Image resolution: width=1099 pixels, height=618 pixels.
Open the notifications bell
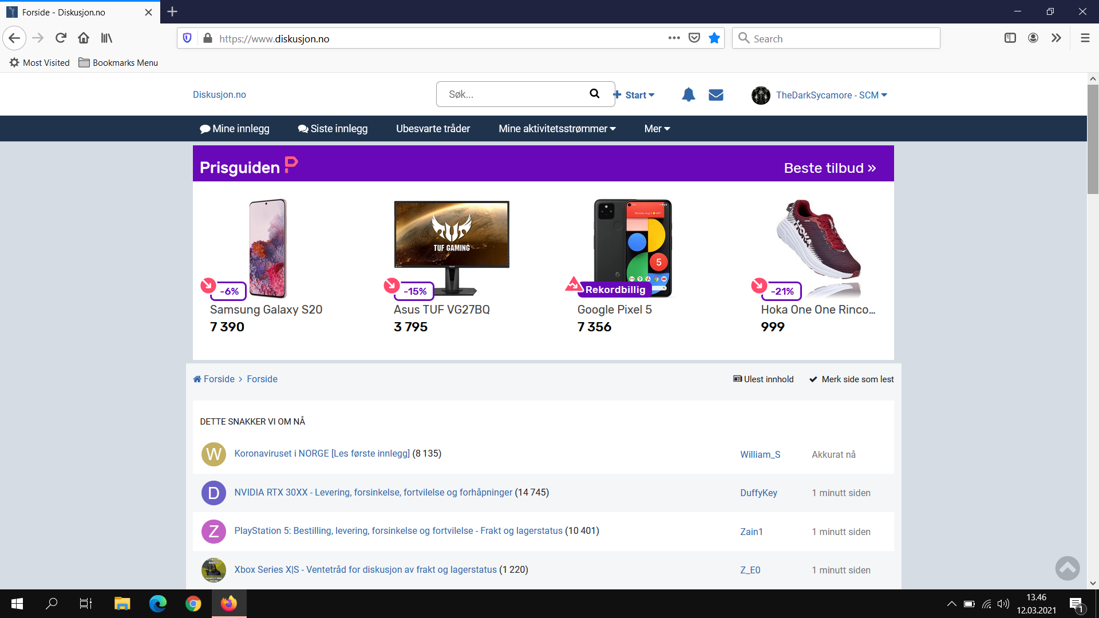[689, 95]
